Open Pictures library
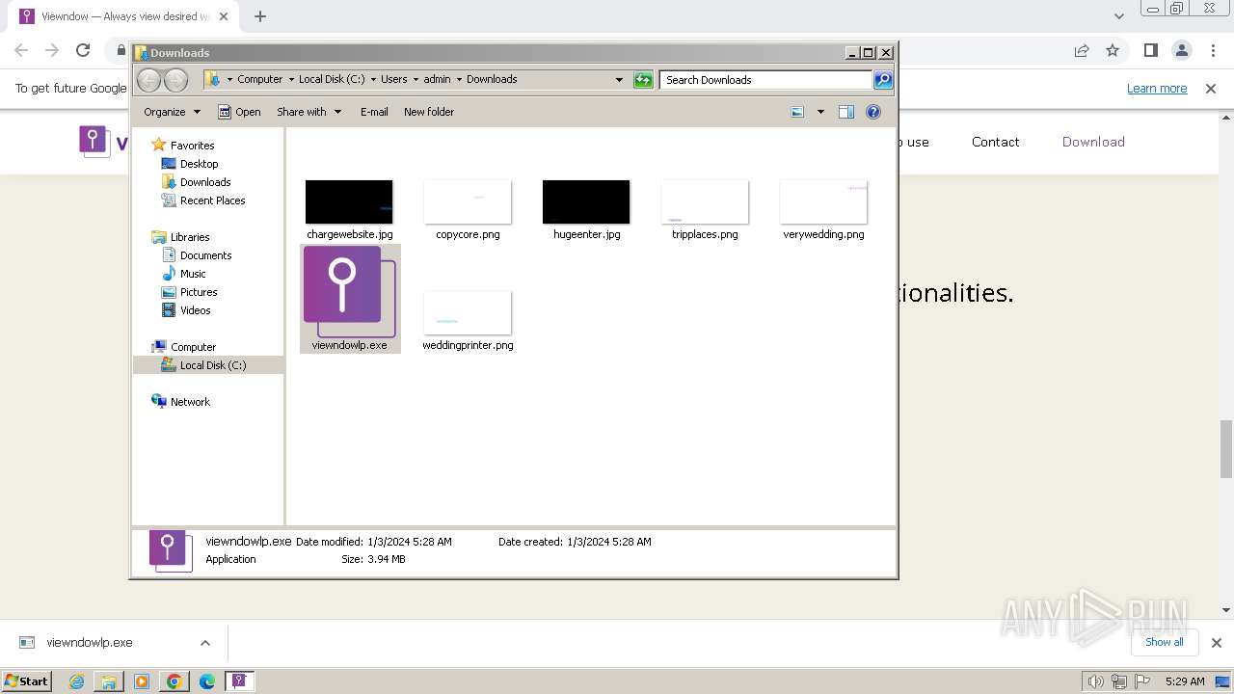Screen dimensions: 1234x694 199,292
